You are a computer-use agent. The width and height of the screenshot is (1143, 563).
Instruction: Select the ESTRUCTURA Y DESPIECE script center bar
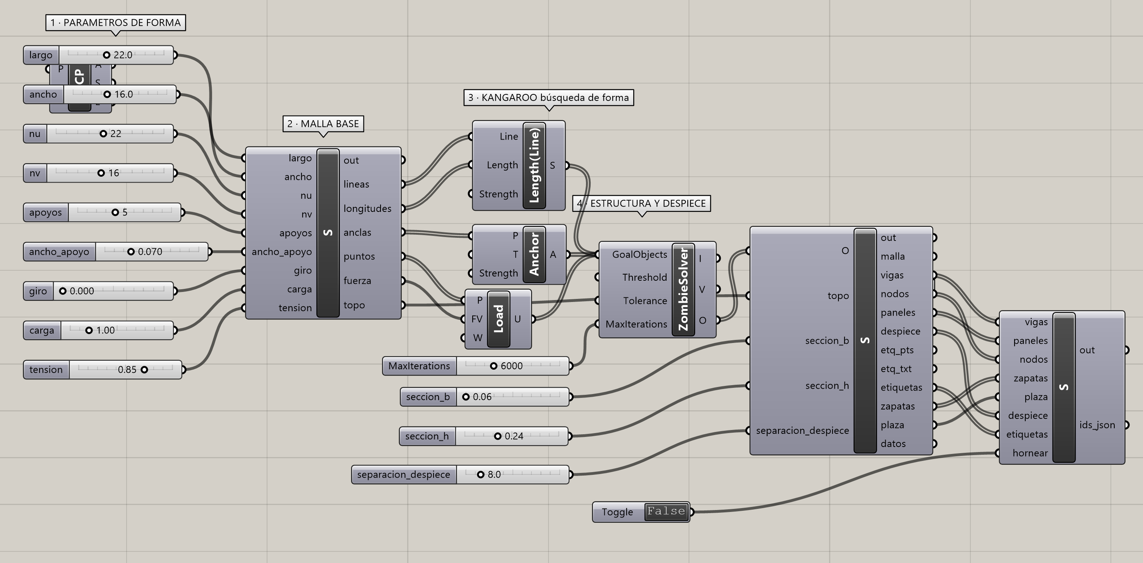pos(865,340)
